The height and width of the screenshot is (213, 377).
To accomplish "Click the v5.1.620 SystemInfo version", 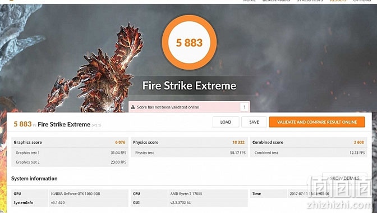I will (x=58, y=203).
